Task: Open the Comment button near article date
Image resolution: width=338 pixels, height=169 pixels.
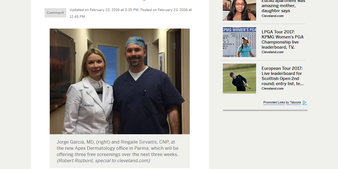Action: click(55, 13)
